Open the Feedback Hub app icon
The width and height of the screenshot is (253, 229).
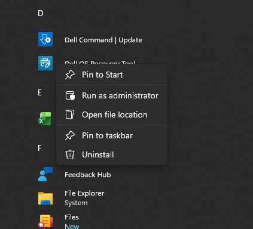tap(45, 174)
